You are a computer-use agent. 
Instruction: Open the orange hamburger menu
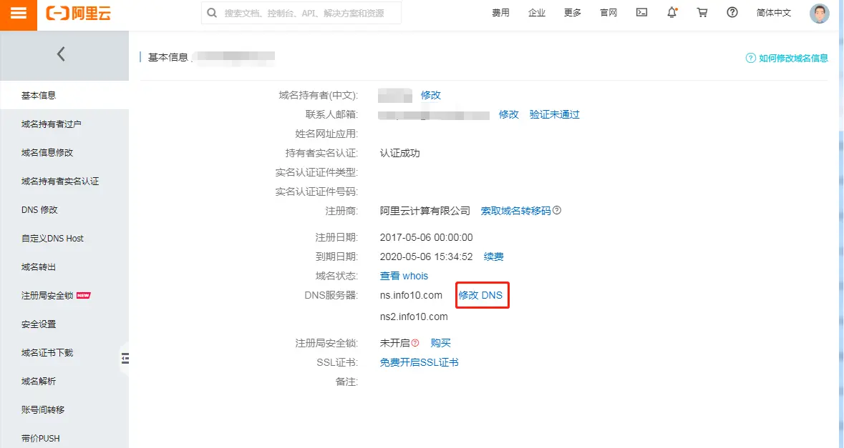[19, 14]
